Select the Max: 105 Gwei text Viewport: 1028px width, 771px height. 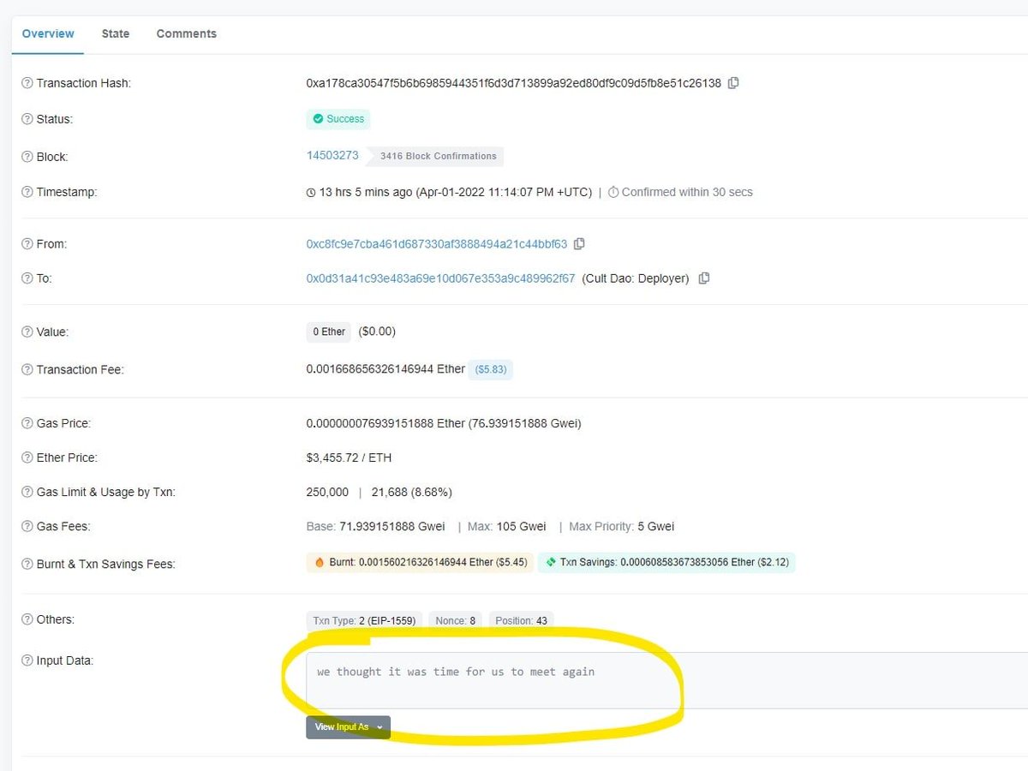(x=506, y=526)
